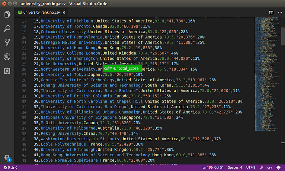The width and height of the screenshot is (285, 171).
Task: Open the Source Control view
Action: click(7, 42)
